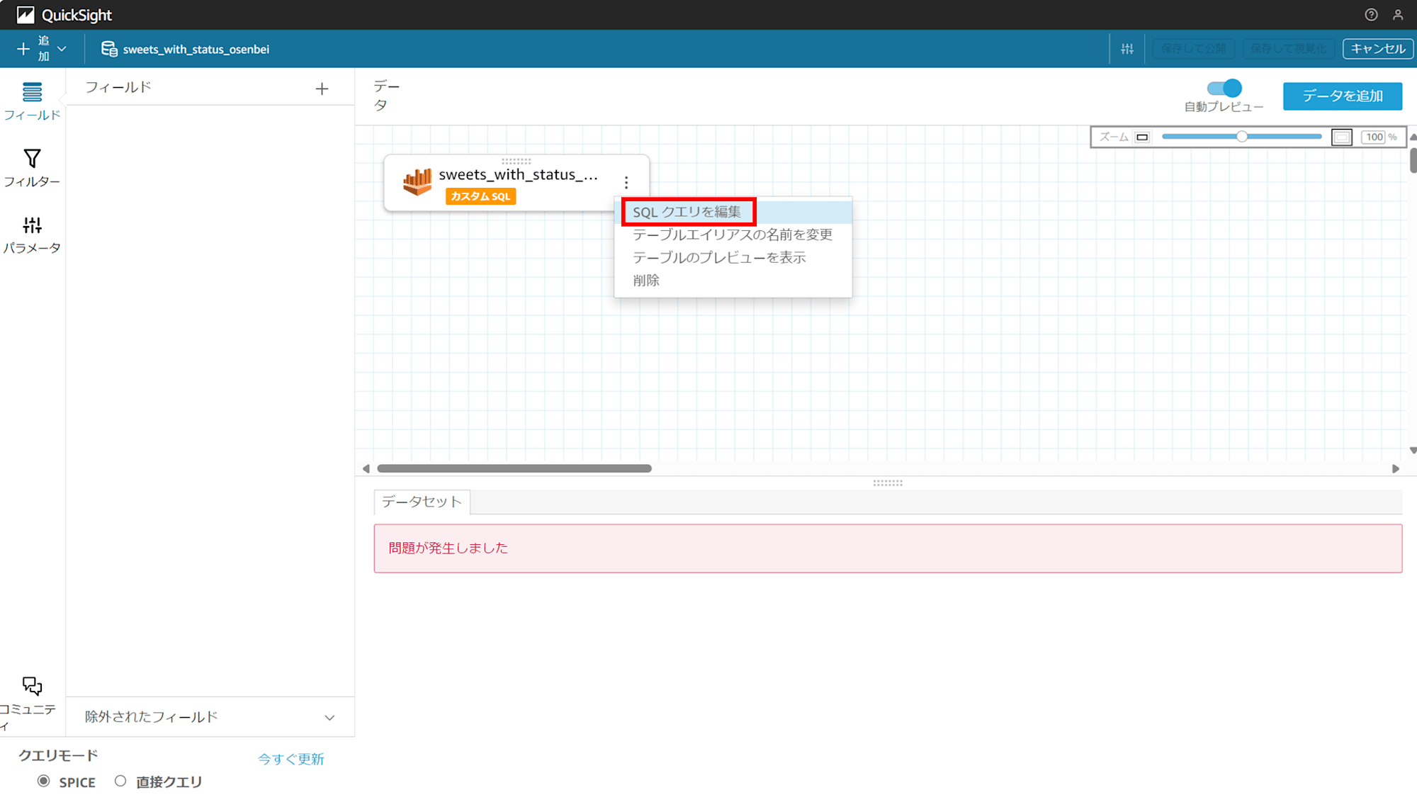
Task: Click the horizontal scrollbar thumb
Action: click(514, 468)
